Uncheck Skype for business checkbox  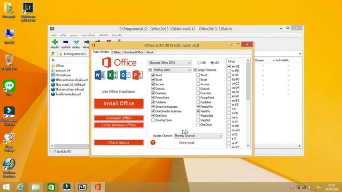153,107
